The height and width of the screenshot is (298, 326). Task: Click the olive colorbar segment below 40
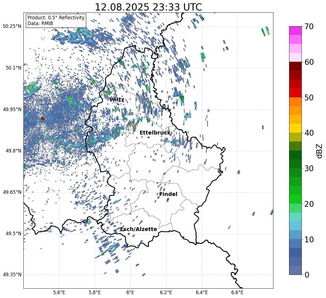pos(295,137)
